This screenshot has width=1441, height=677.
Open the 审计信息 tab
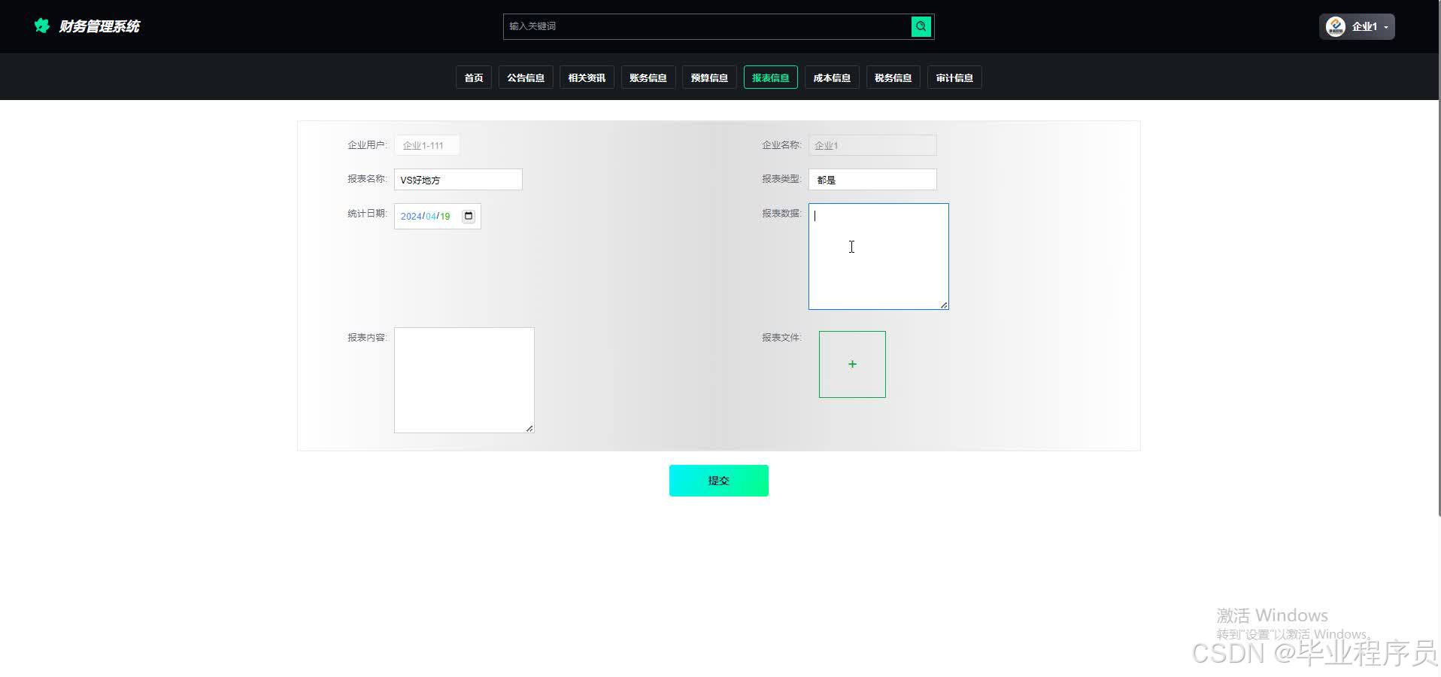(954, 77)
